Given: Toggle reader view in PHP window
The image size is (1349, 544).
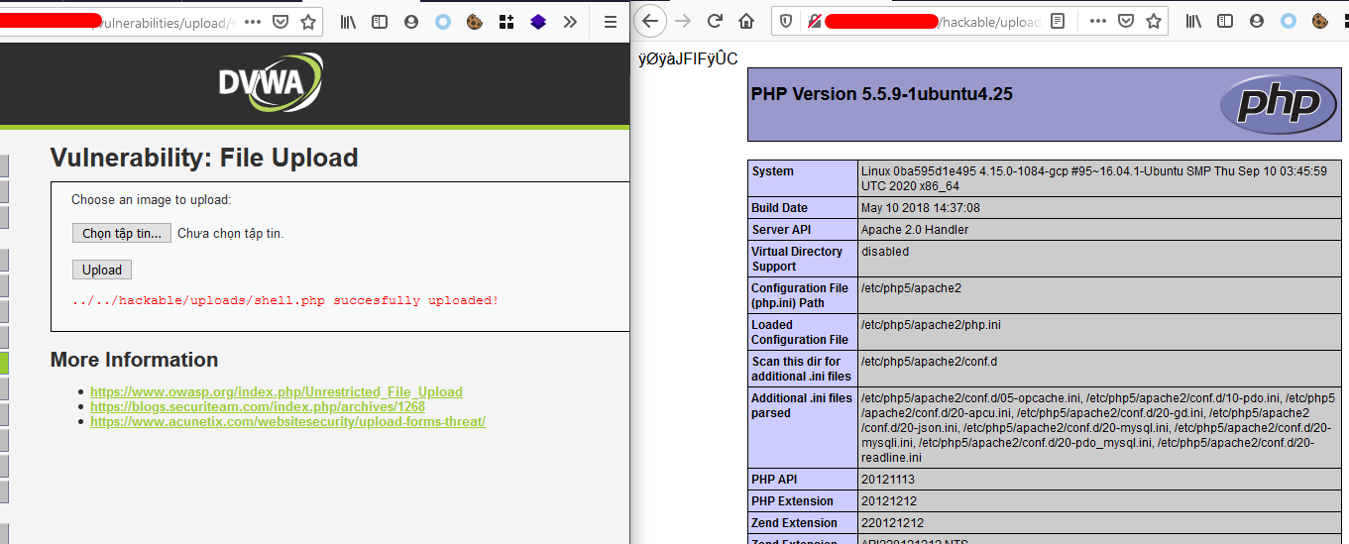Looking at the screenshot, I should click(1058, 21).
